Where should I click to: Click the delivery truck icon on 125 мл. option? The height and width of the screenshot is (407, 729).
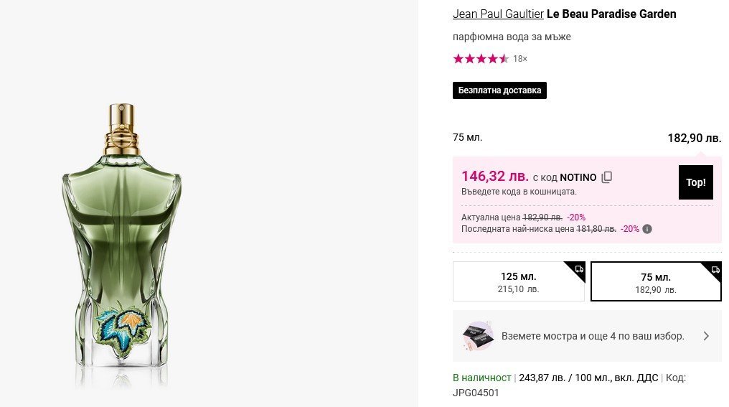[579, 269]
